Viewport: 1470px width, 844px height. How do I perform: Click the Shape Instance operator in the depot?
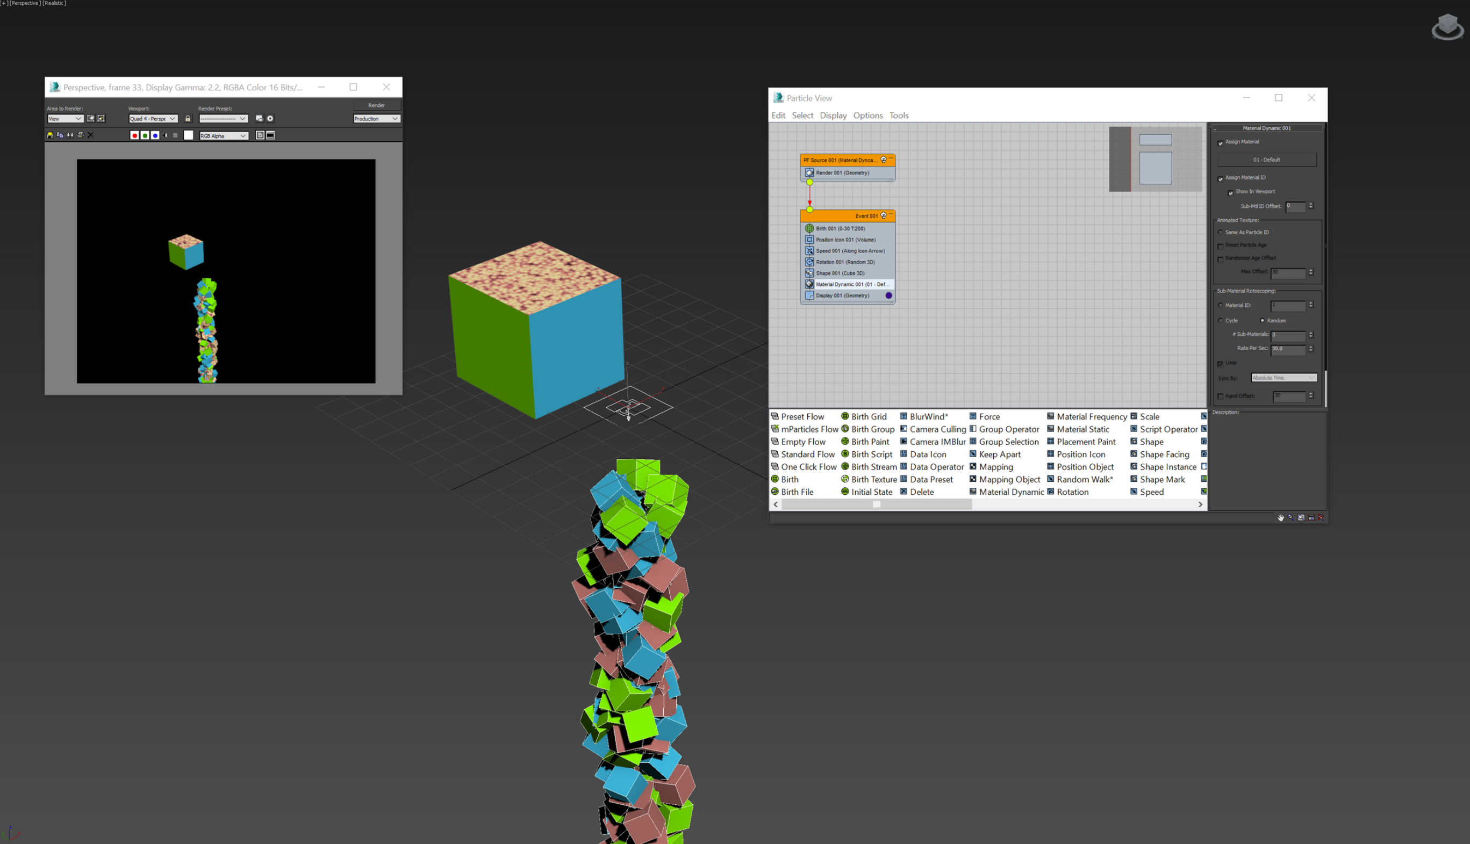click(x=1167, y=467)
